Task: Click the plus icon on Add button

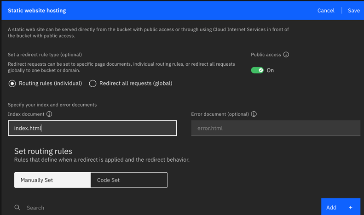Action: pos(351,208)
